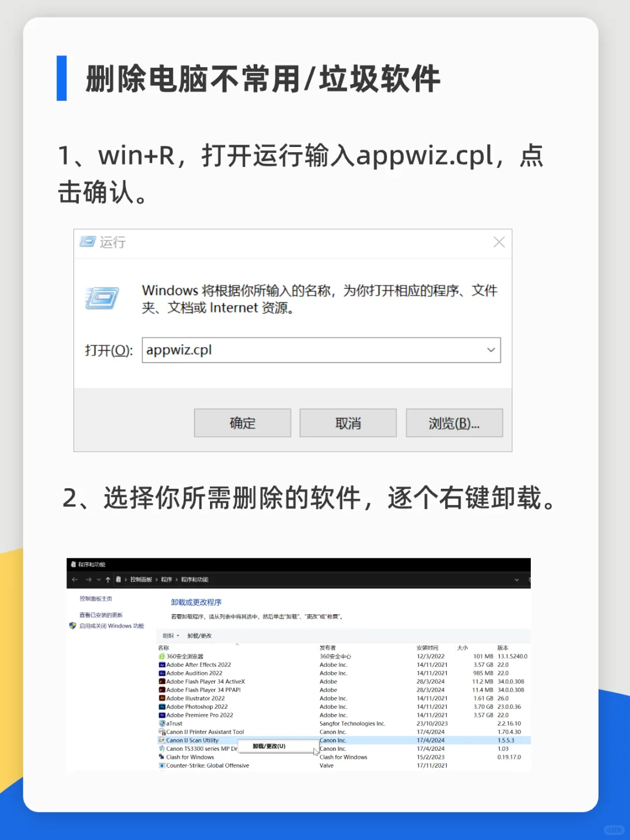Screen dimensions: 630x840
Task: Select the Counter-Strike: Global Offensive icon
Action: pos(163,765)
